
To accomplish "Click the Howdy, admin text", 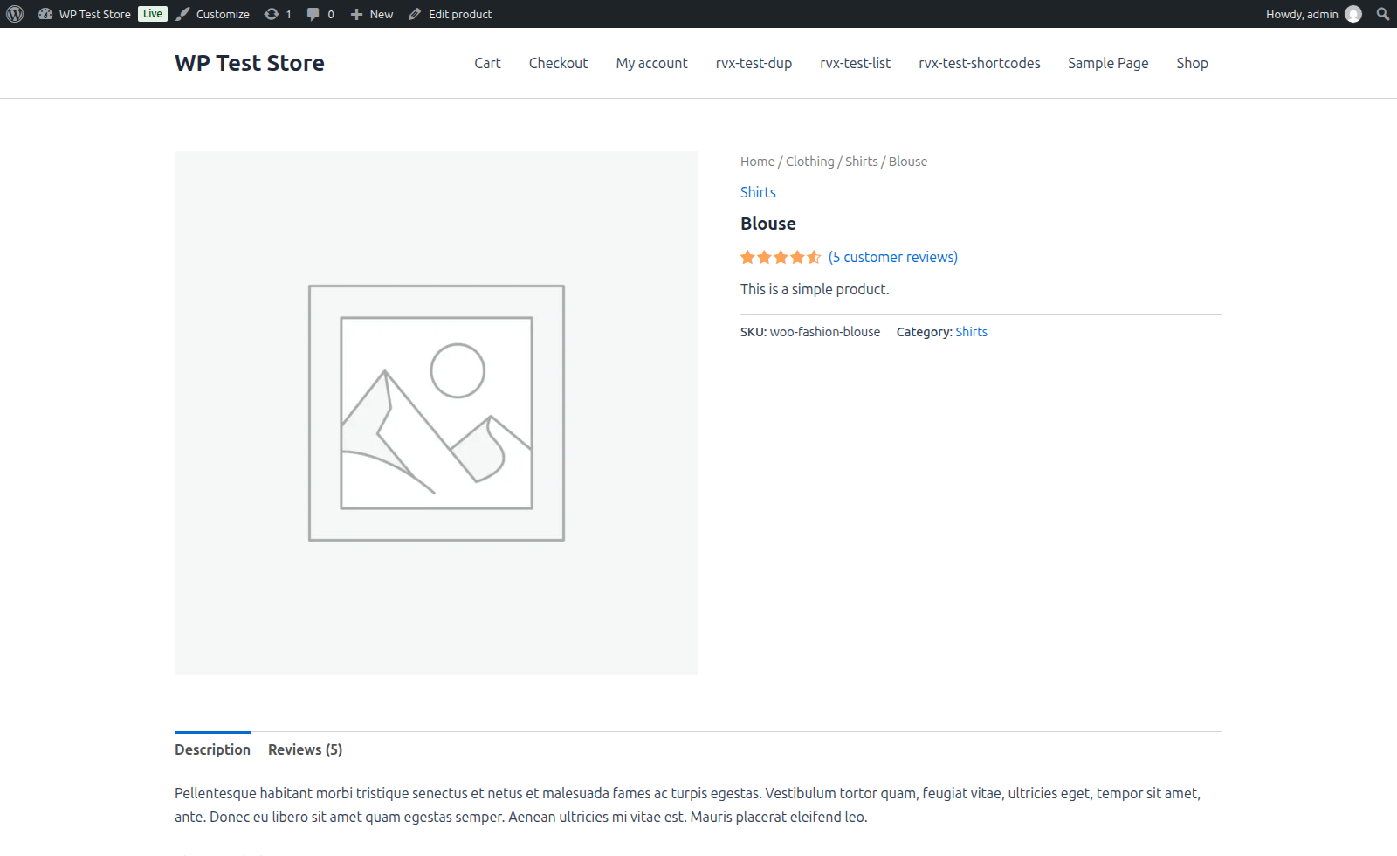I will point(1302,14).
